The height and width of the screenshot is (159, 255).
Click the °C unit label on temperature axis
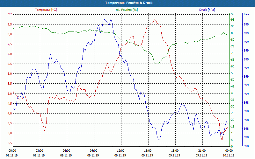10,14
